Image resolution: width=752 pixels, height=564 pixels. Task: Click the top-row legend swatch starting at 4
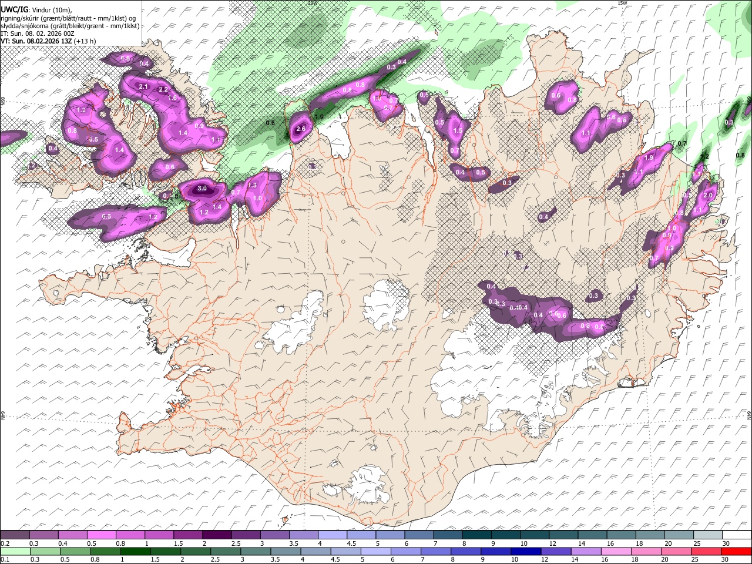coord(333,535)
